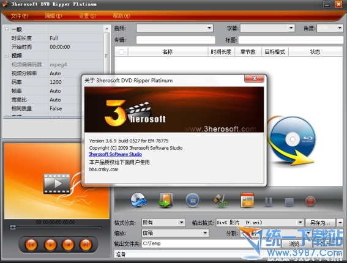Open the 角度 dropdown
This screenshot has height=263, width=347.
tap(340, 28)
